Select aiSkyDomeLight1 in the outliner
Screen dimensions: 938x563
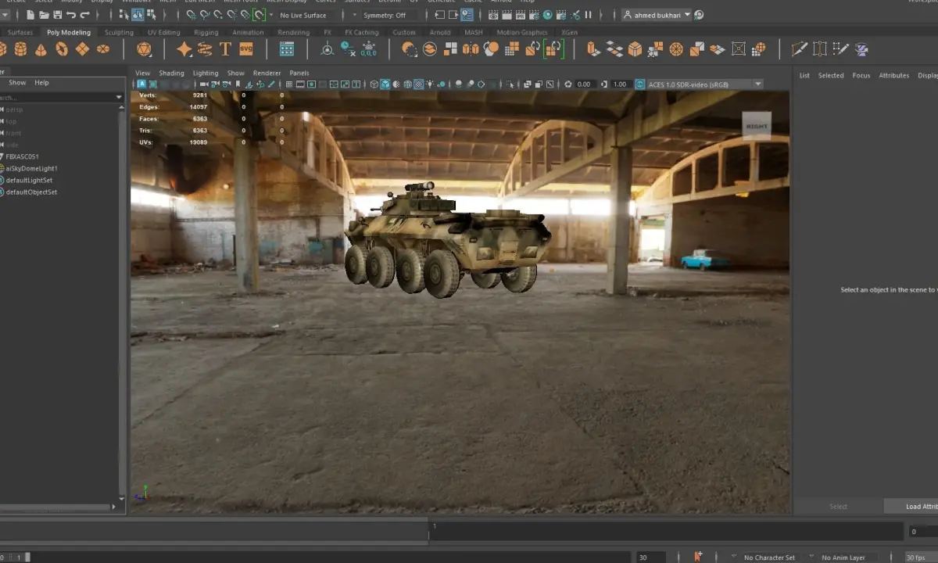click(x=31, y=168)
